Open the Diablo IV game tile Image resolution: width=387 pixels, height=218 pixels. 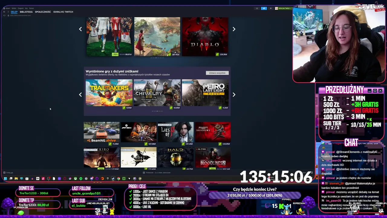click(x=205, y=37)
